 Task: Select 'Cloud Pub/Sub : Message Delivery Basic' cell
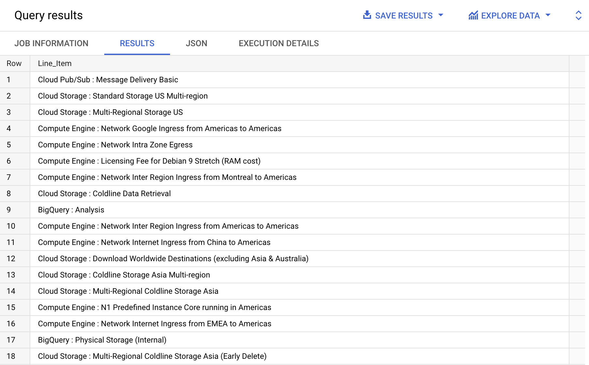[299, 80]
